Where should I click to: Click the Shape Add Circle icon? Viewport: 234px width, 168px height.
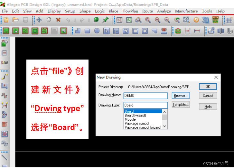tap(97, 31)
